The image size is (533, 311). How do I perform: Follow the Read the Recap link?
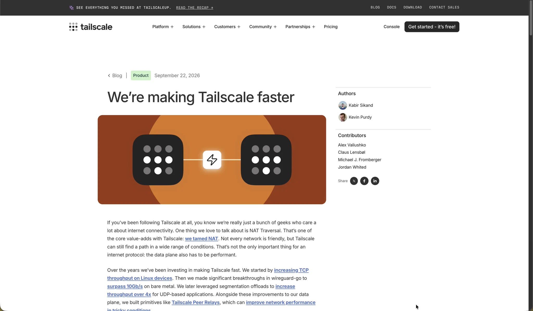tap(195, 8)
